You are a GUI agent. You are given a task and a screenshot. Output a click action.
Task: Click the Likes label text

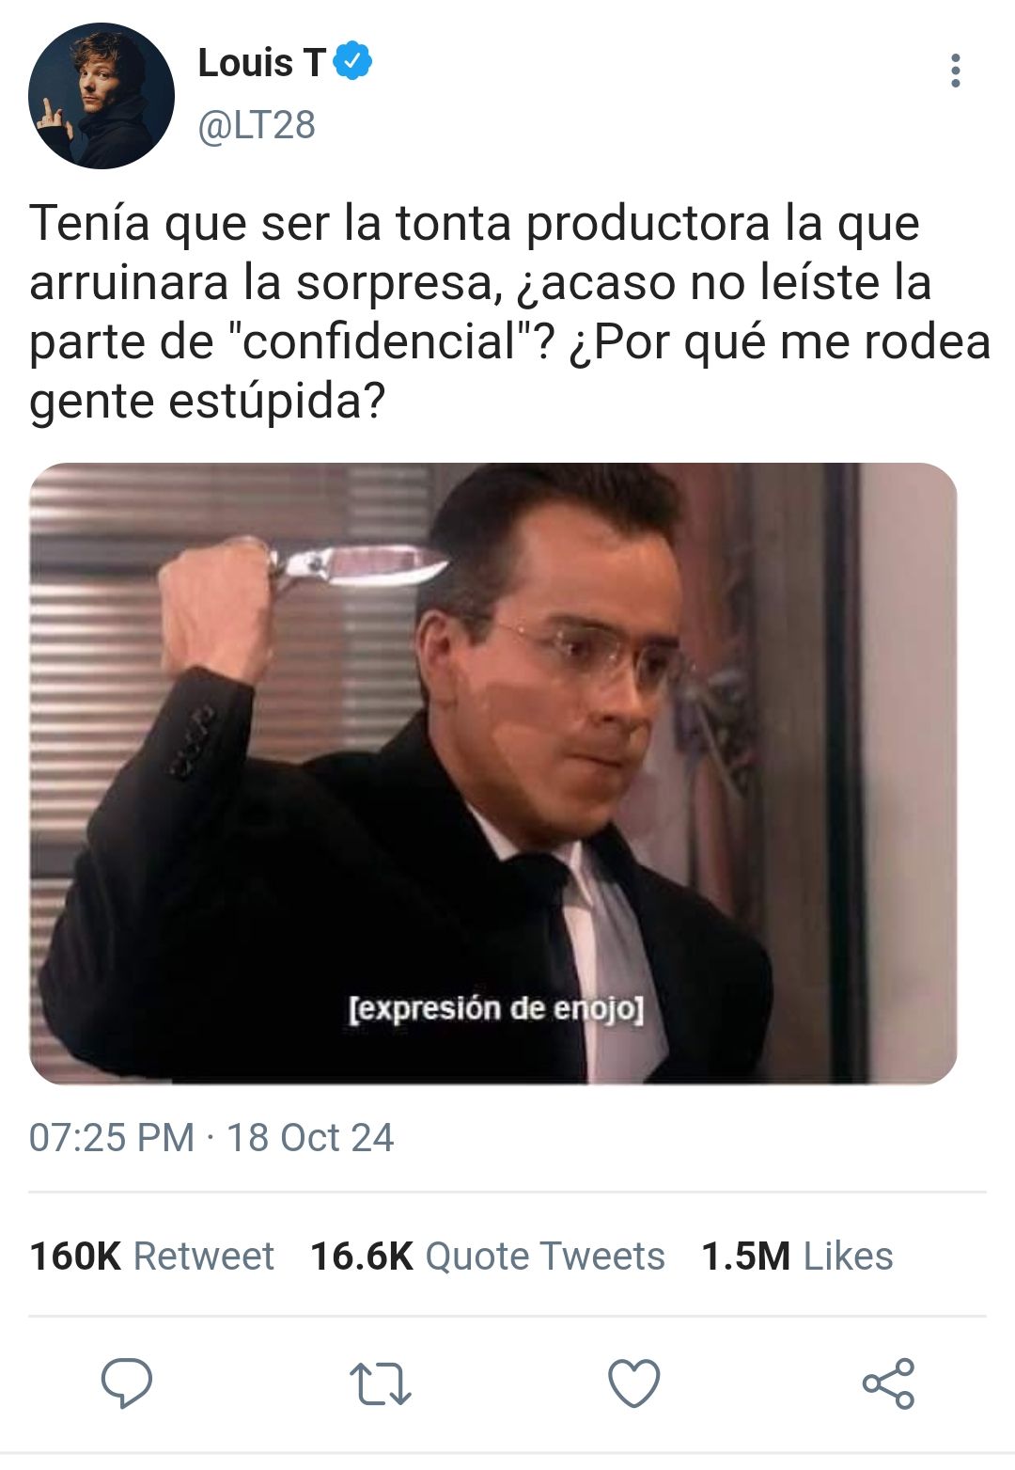pos(848,1256)
